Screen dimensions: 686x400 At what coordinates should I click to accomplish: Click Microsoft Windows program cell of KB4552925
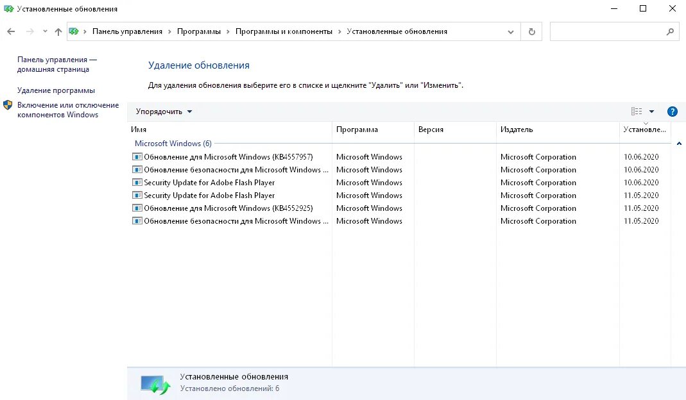tap(369, 208)
